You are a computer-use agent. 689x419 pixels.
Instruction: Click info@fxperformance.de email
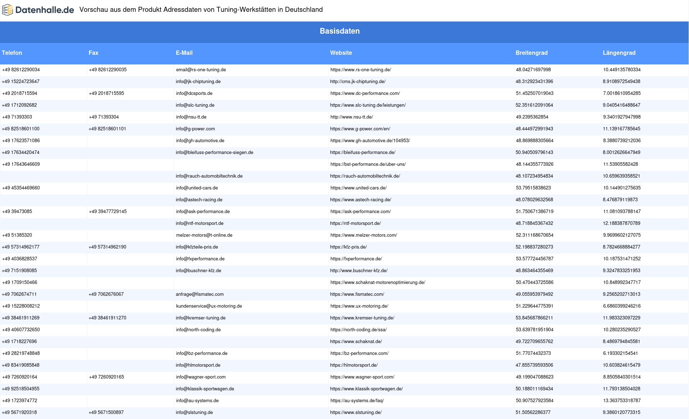click(200, 259)
